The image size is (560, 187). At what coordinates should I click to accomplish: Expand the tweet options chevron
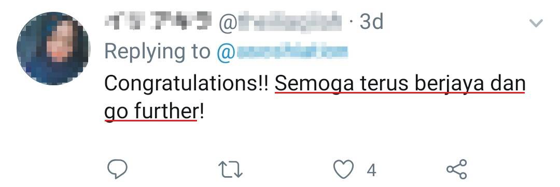tap(536, 23)
